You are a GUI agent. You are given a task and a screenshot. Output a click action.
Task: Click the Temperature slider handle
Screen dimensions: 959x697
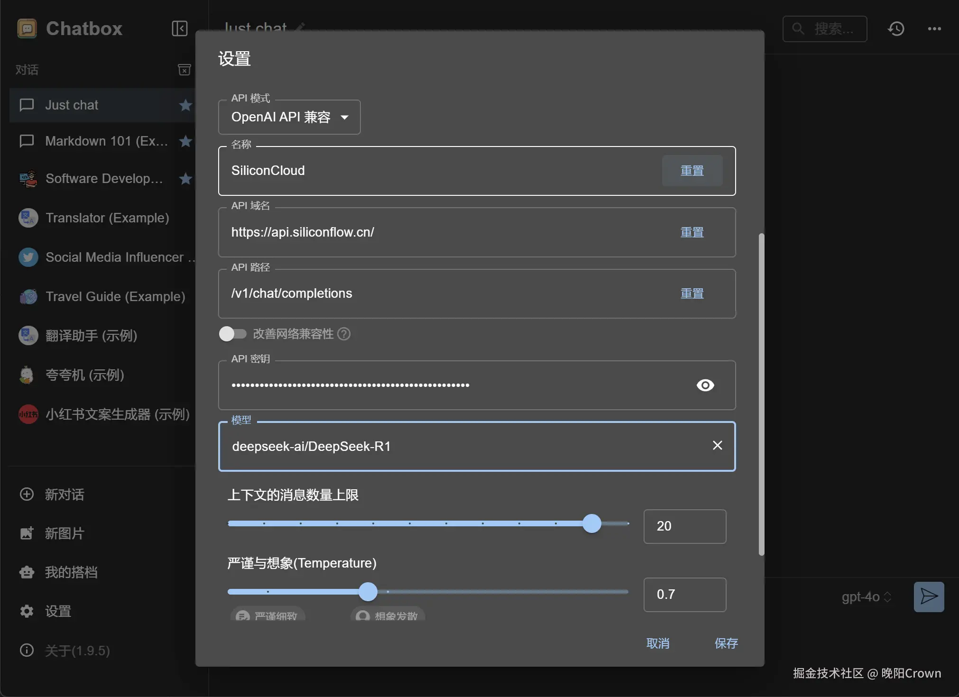click(368, 592)
